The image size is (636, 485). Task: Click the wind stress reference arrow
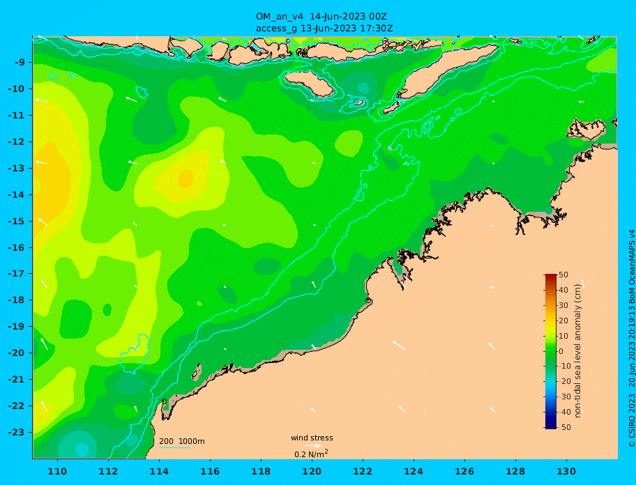(312, 446)
